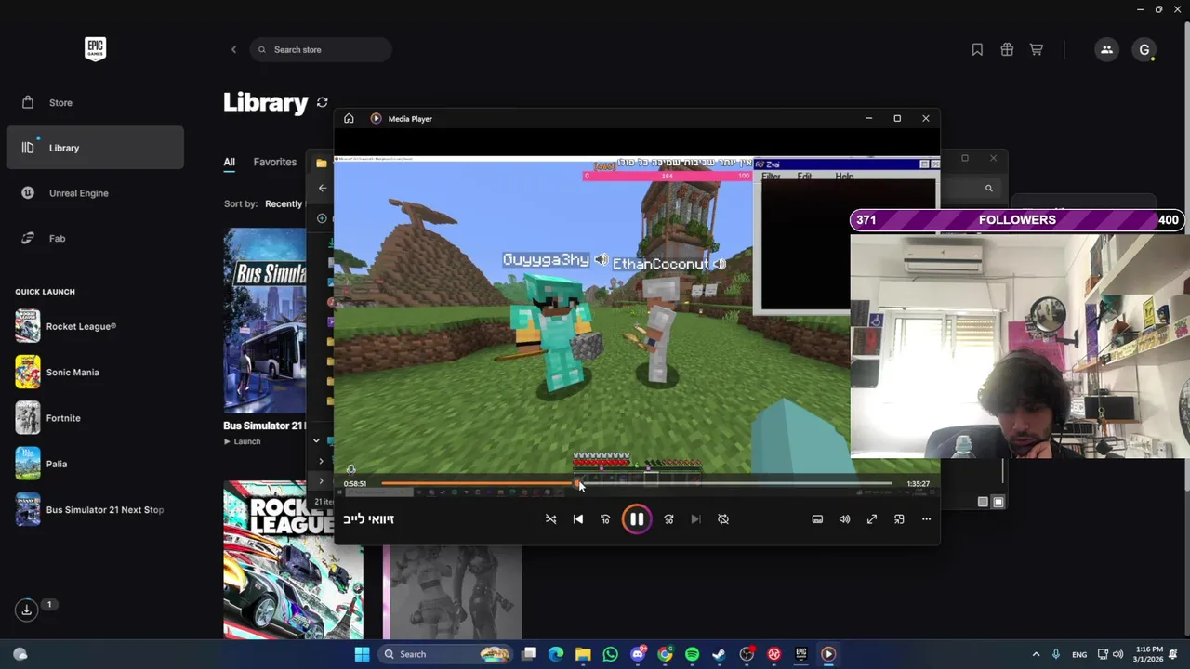Skip forward 30 seconds in Media Player
The height and width of the screenshot is (669, 1190).
668,519
